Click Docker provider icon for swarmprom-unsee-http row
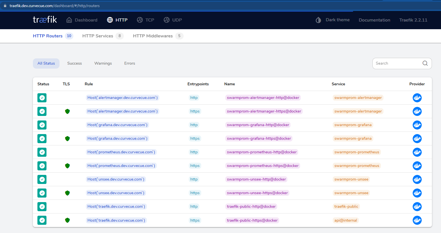 (x=417, y=179)
